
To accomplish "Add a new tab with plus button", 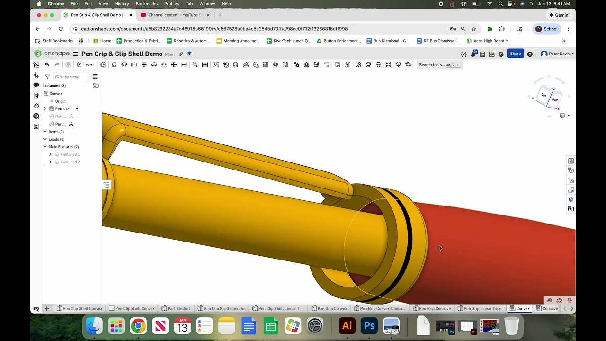I will (47, 308).
